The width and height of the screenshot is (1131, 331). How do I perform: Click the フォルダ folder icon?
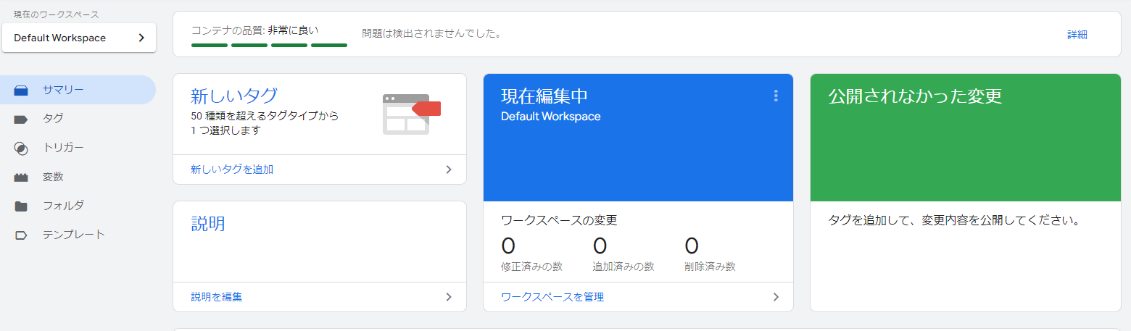(21, 206)
